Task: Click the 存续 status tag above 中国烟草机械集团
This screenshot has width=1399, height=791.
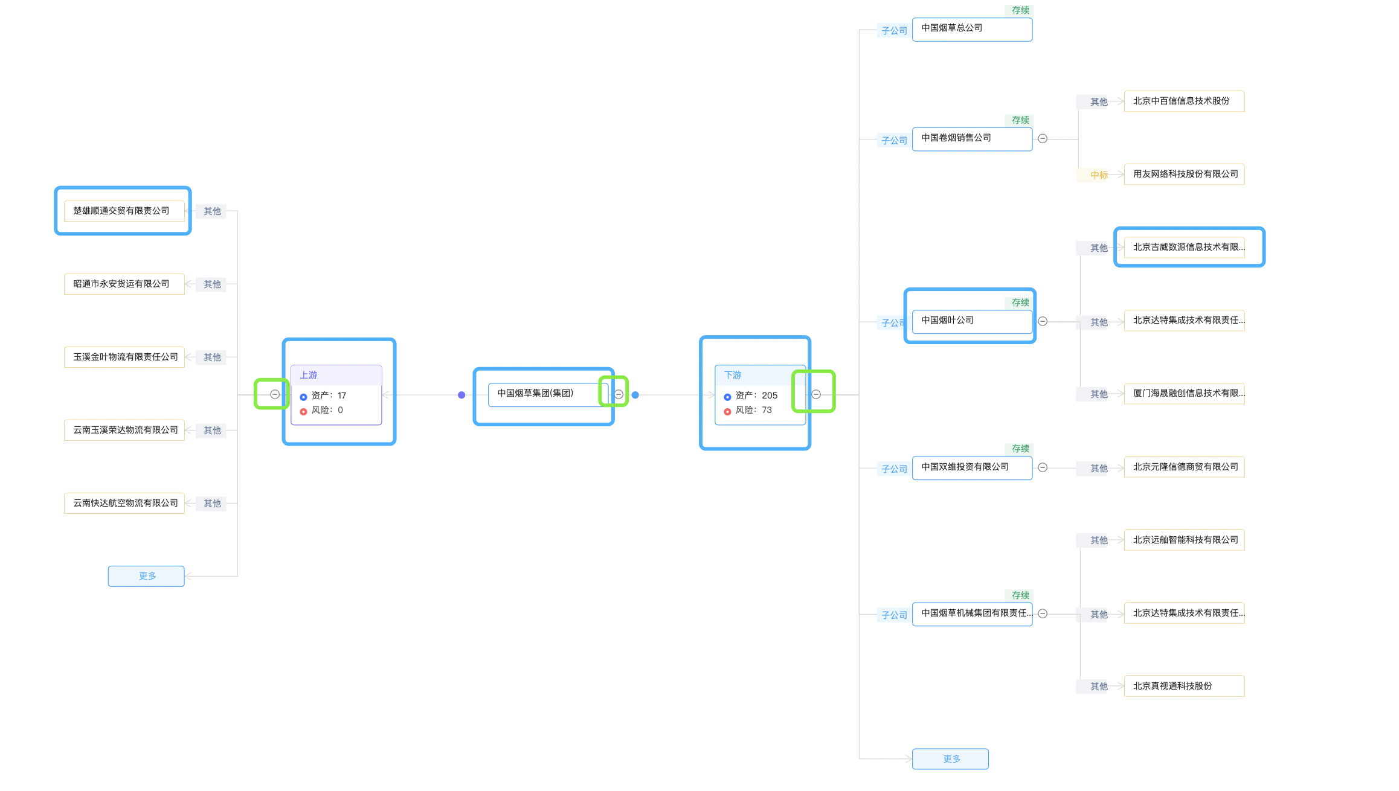Action: tap(1020, 595)
